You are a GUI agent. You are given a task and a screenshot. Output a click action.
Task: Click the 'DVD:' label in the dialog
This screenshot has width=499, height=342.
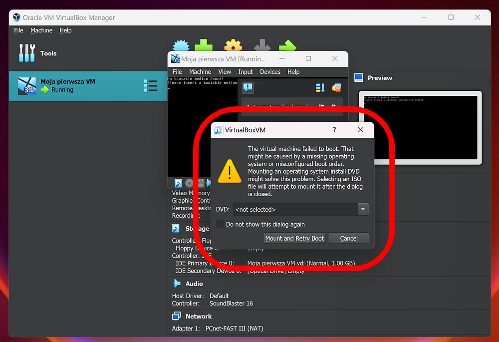click(223, 209)
